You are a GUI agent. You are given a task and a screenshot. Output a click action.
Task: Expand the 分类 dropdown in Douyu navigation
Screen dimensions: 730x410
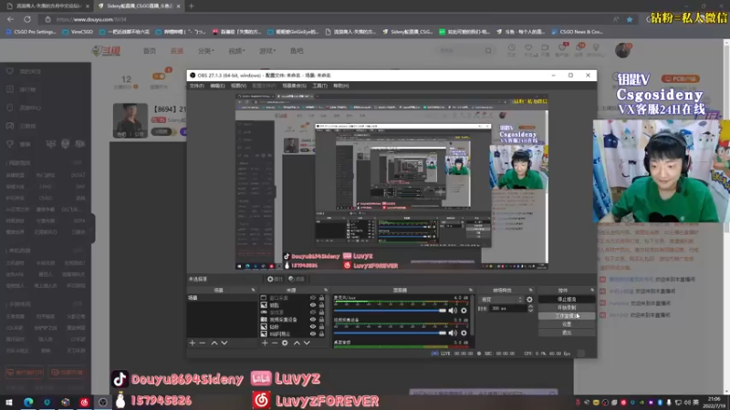pyautogui.click(x=205, y=51)
